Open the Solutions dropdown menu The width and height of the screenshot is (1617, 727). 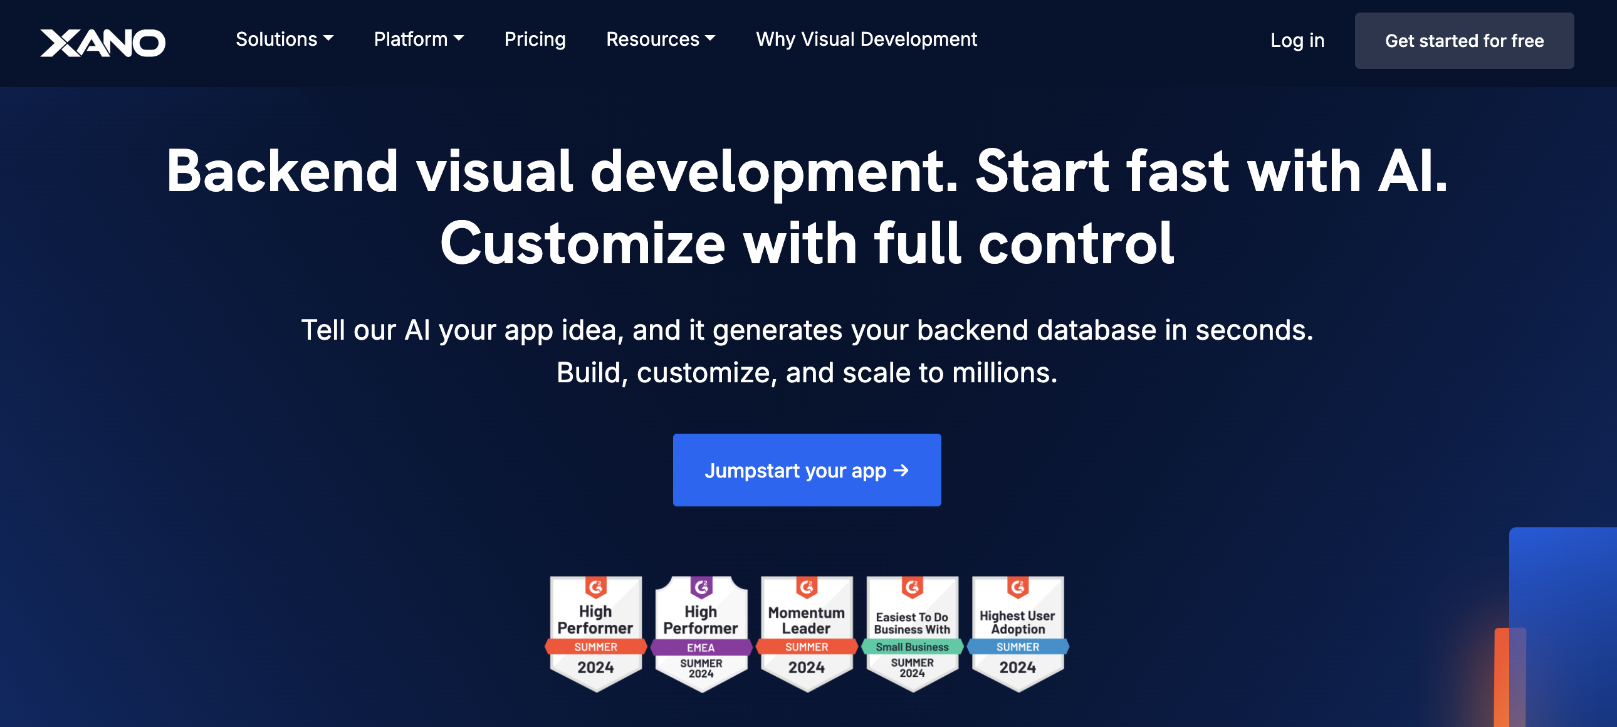[x=285, y=39]
